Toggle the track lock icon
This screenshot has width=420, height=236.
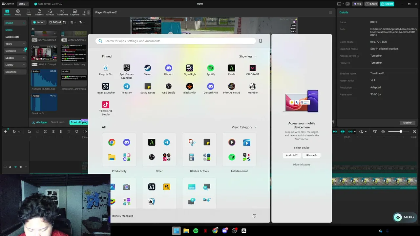pyautogui.click(x=10, y=167)
